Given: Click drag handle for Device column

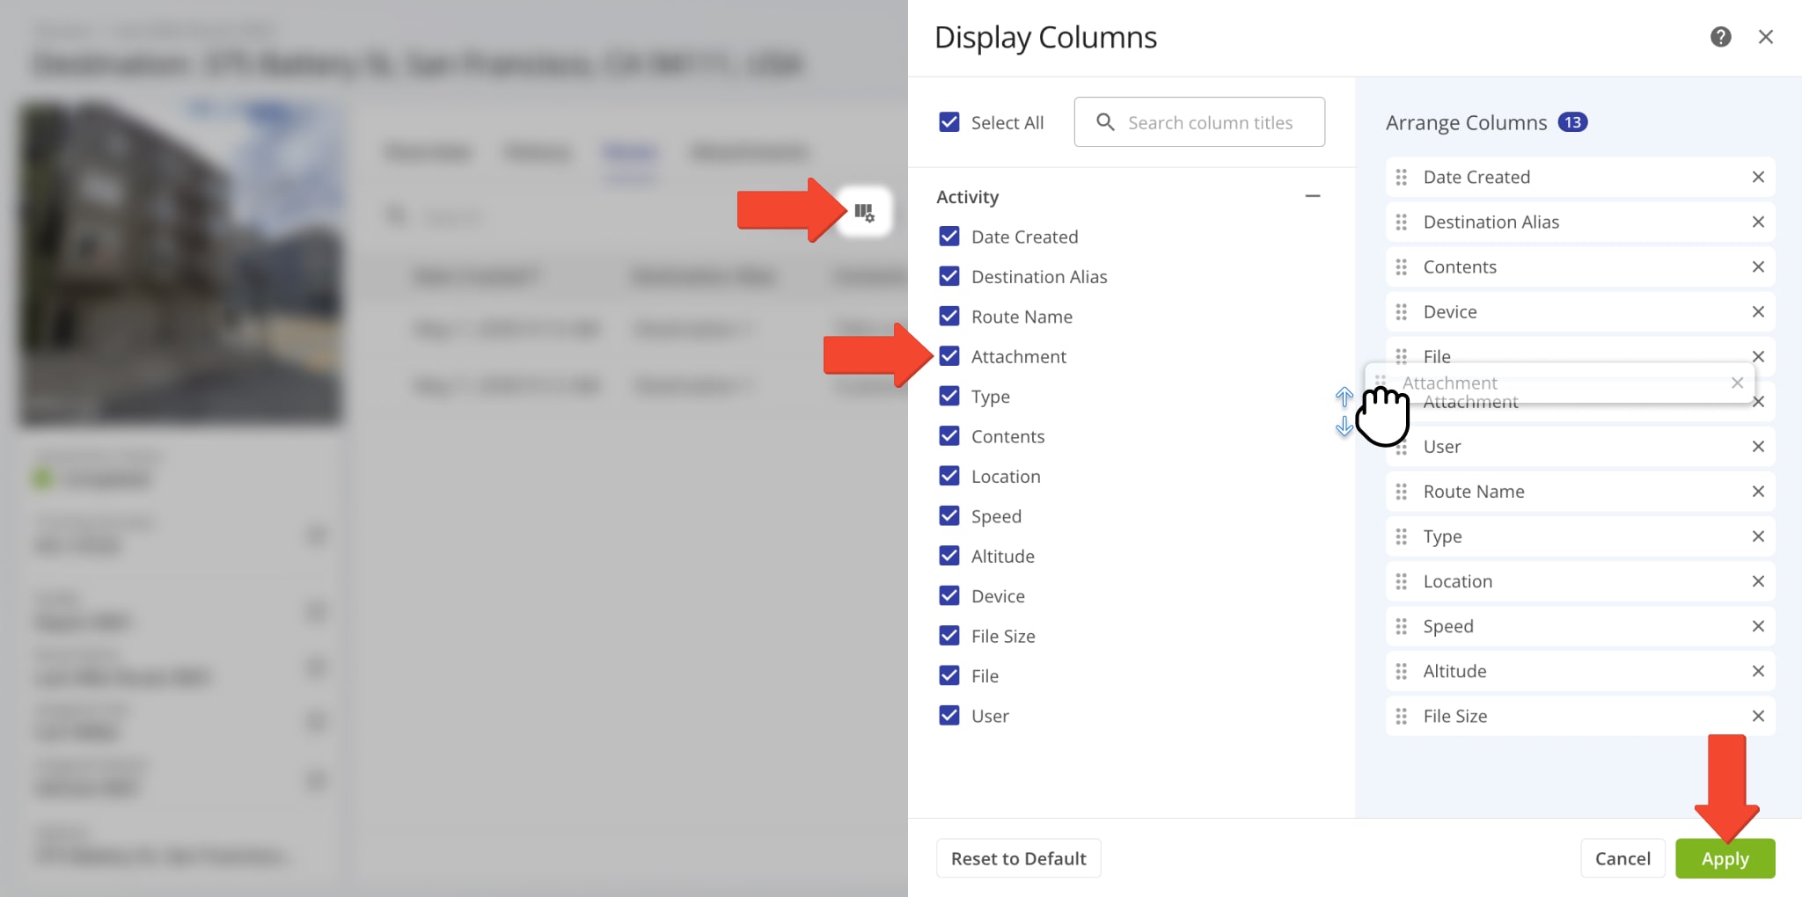Looking at the screenshot, I should pos(1402,312).
